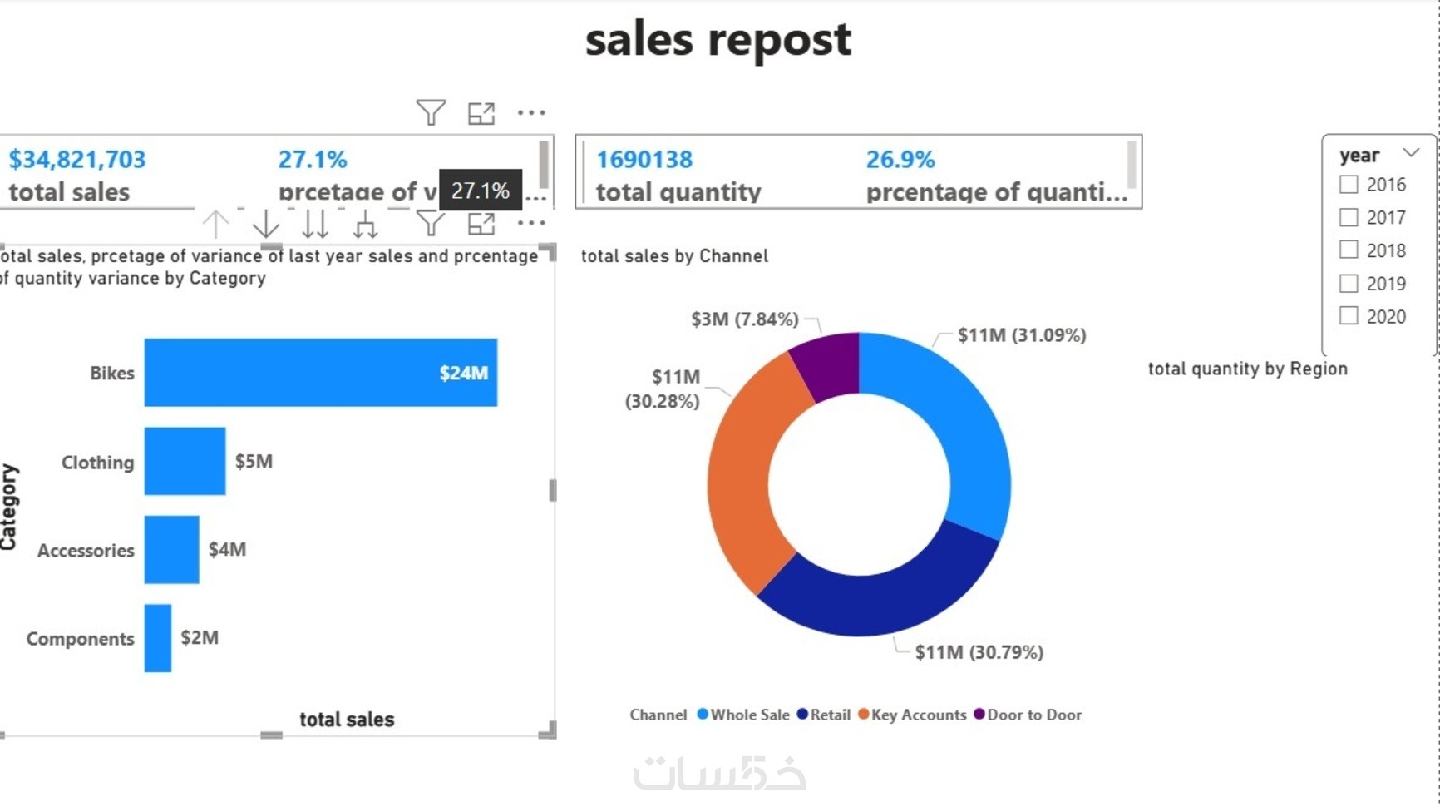1440x807 pixels.
Task: Select the 2020 year checkbox
Action: [x=1349, y=316]
